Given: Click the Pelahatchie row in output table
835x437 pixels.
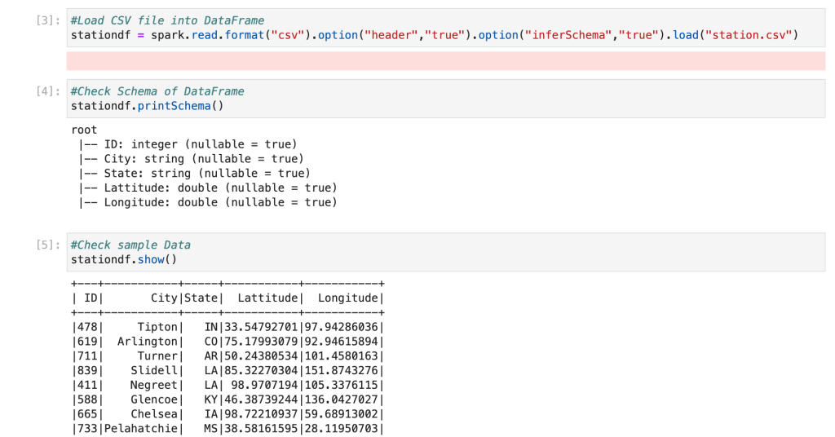Looking at the screenshot, I should pos(228,429).
